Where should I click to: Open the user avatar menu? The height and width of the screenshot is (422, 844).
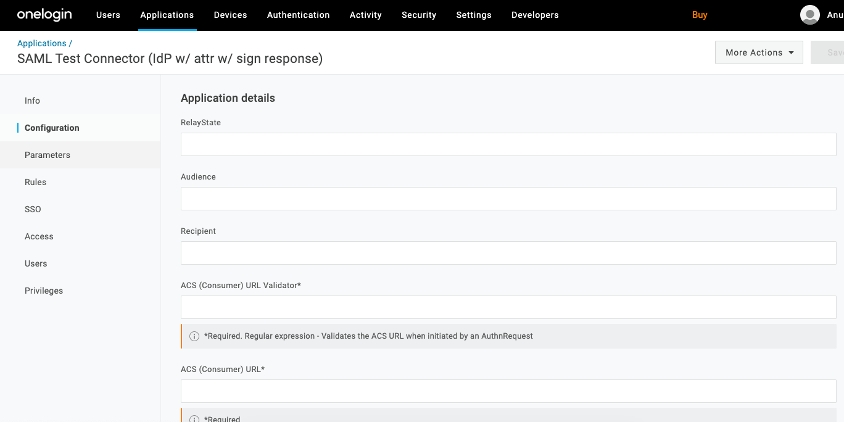(809, 14)
